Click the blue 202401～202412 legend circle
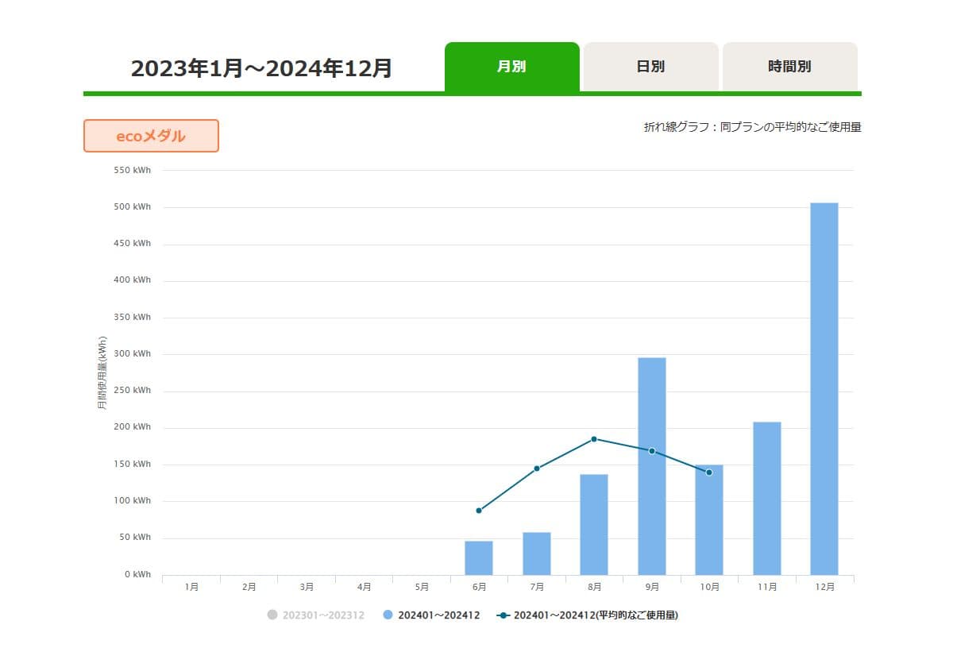The width and height of the screenshot is (953, 671). pyautogui.click(x=388, y=615)
